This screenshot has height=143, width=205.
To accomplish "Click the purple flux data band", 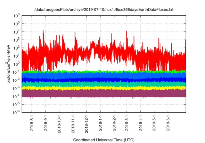I will click(x=104, y=94).
